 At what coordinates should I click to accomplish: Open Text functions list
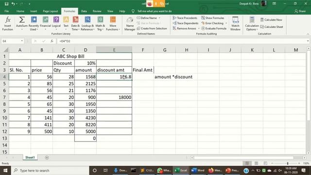66,23
